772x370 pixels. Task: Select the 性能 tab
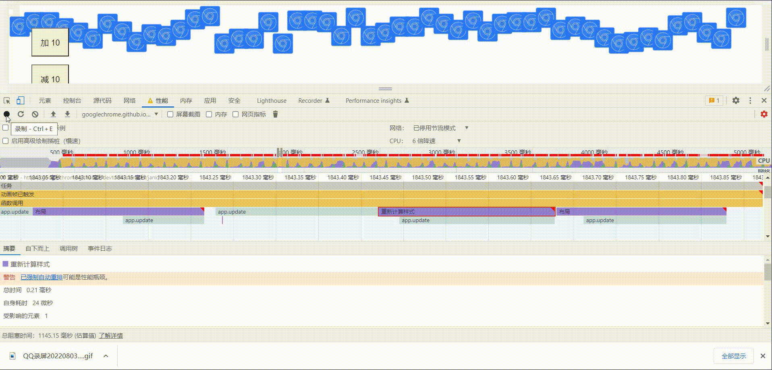158,101
